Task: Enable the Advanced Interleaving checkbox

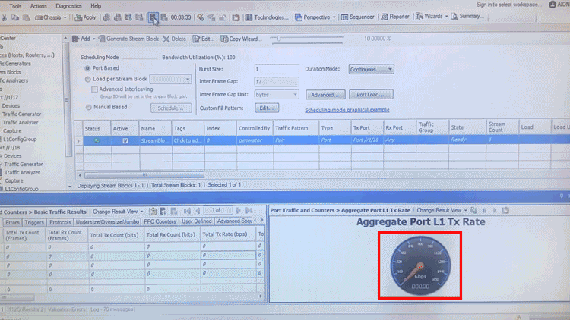Action: (94, 89)
